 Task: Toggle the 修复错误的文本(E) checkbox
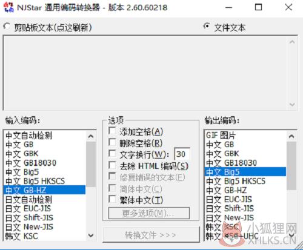pos(112,176)
